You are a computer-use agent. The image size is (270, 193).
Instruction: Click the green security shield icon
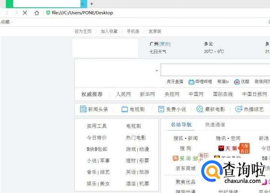[48, 13]
